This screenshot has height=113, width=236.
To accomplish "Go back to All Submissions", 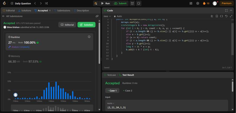I will (12, 16).
